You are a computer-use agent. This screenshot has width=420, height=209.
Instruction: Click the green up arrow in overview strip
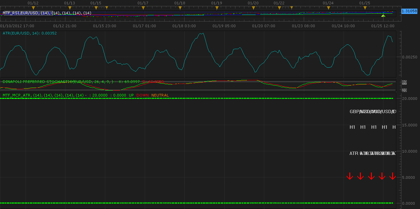(383, 16)
